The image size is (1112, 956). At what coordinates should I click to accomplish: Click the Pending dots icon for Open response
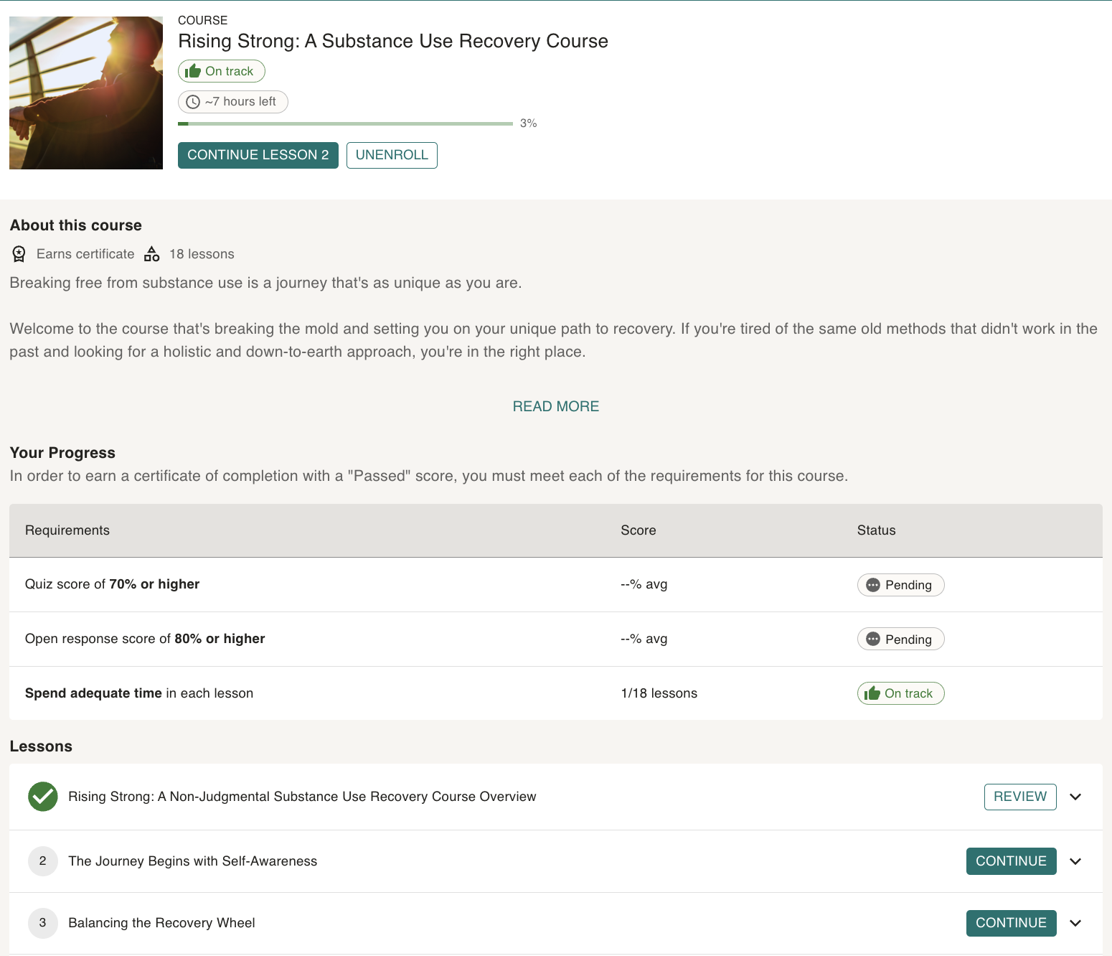click(872, 639)
